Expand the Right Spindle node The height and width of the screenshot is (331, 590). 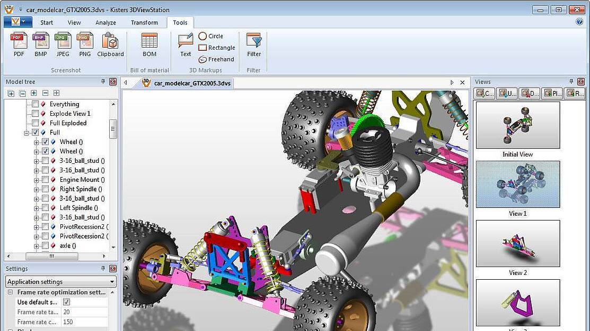tap(36, 189)
